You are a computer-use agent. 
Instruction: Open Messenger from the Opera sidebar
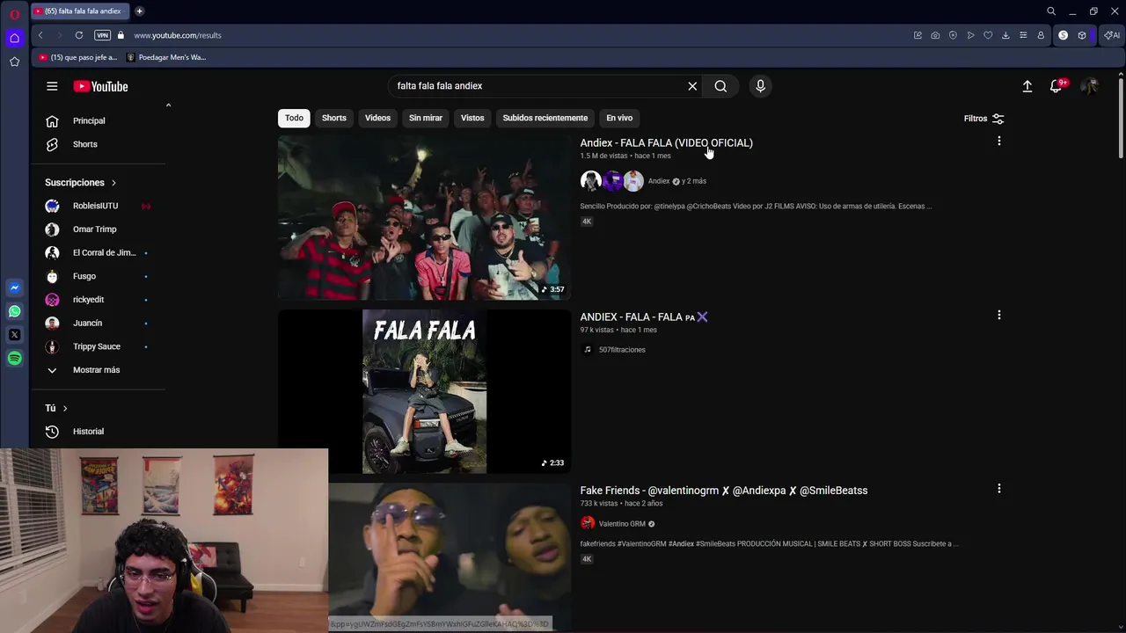(14, 287)
